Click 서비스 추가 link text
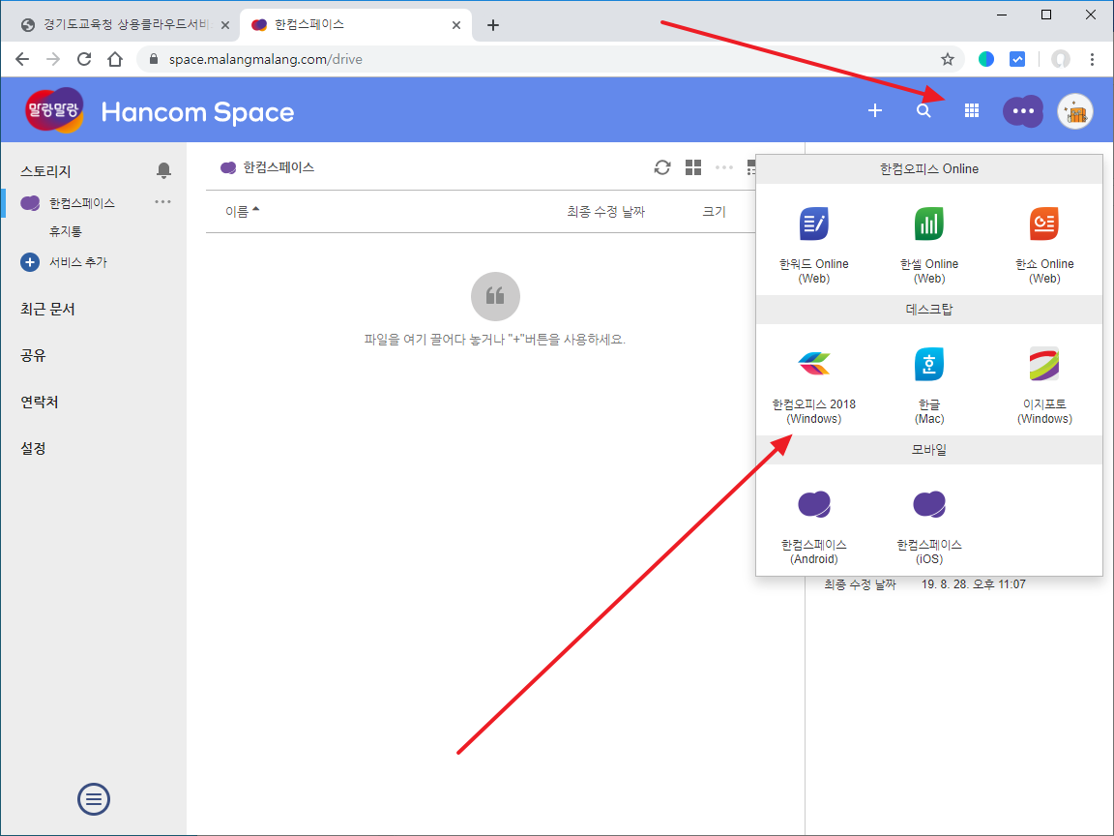 (78, 262)
